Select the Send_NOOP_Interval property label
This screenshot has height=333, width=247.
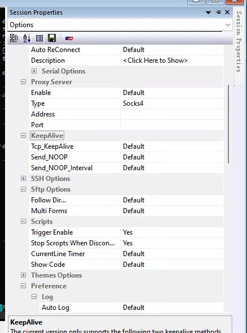[x=61, y=168]
